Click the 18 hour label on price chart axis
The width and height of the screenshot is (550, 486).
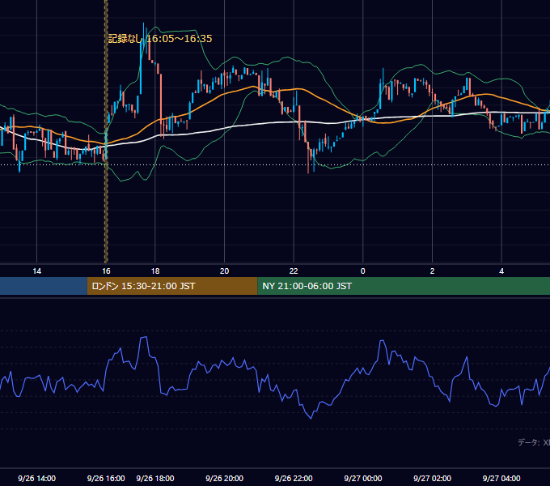click(x=155, y=271)
